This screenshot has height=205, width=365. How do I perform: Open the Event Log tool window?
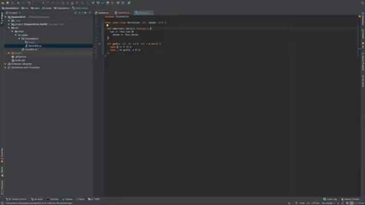(330, 199)
